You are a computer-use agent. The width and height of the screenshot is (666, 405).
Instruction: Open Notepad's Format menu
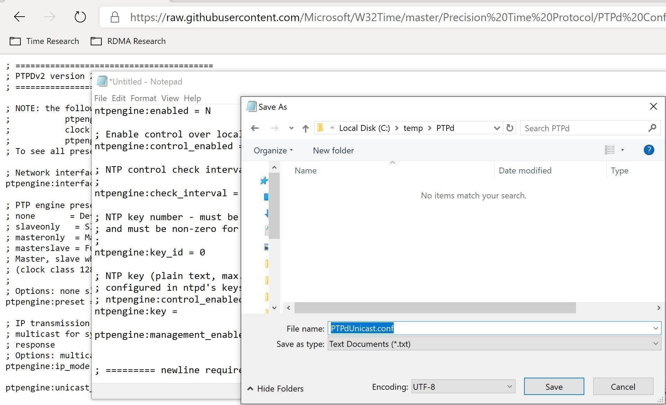tap(143, 98)
